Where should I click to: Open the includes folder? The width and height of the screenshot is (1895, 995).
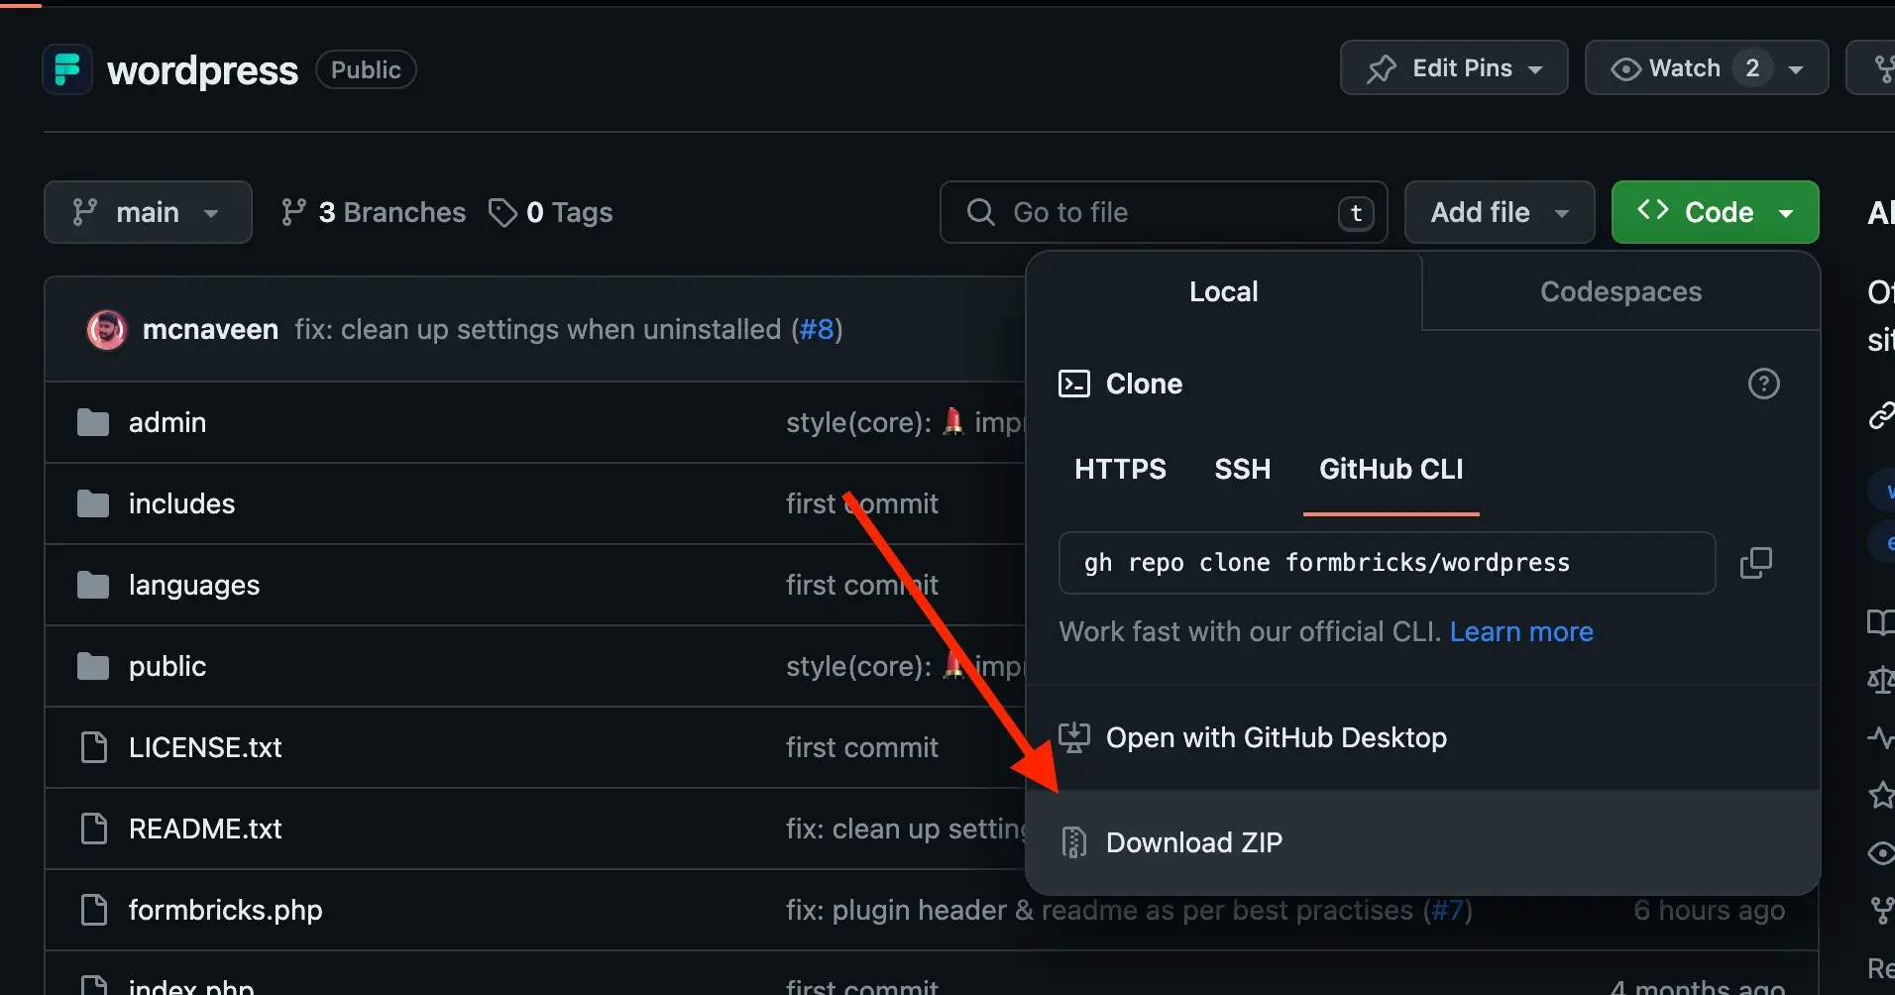[x=181, y=503]
